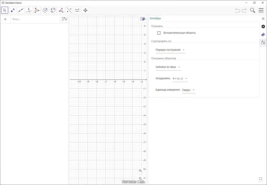Select Reflect about Line tool

pyautogui.click(x=69, y=10)
